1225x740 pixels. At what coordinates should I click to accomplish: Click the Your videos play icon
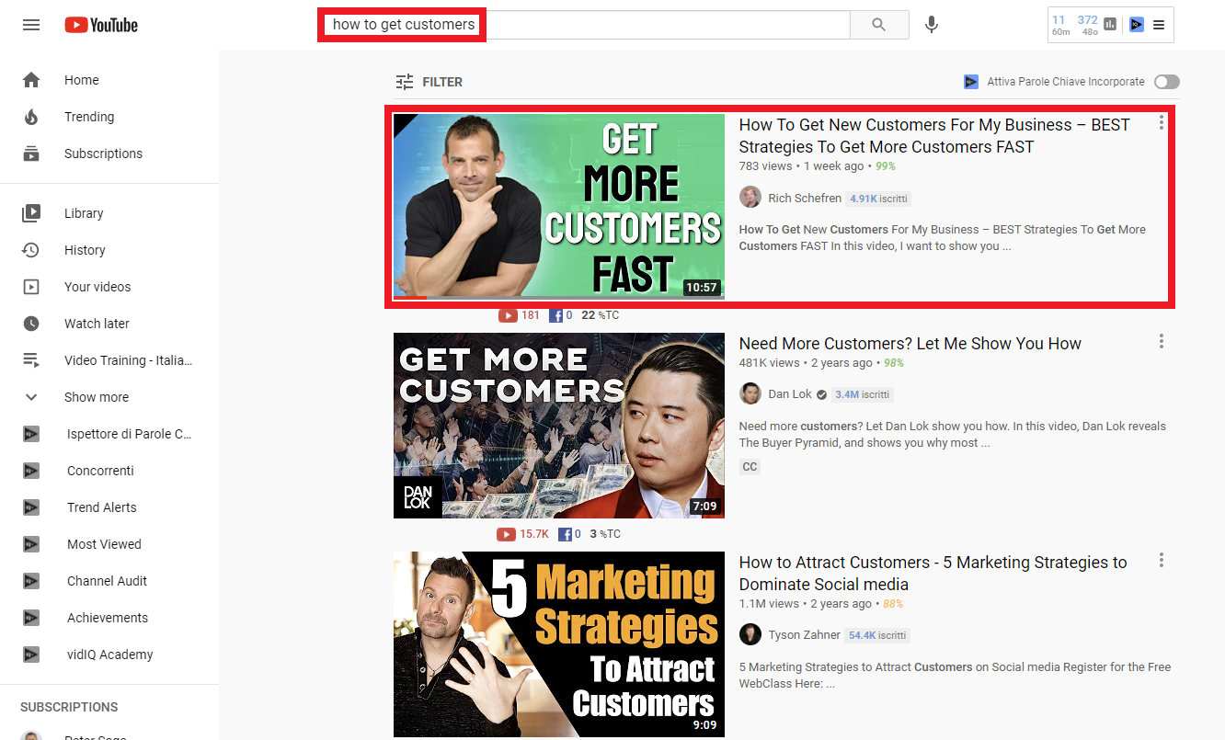coord(31,287)
